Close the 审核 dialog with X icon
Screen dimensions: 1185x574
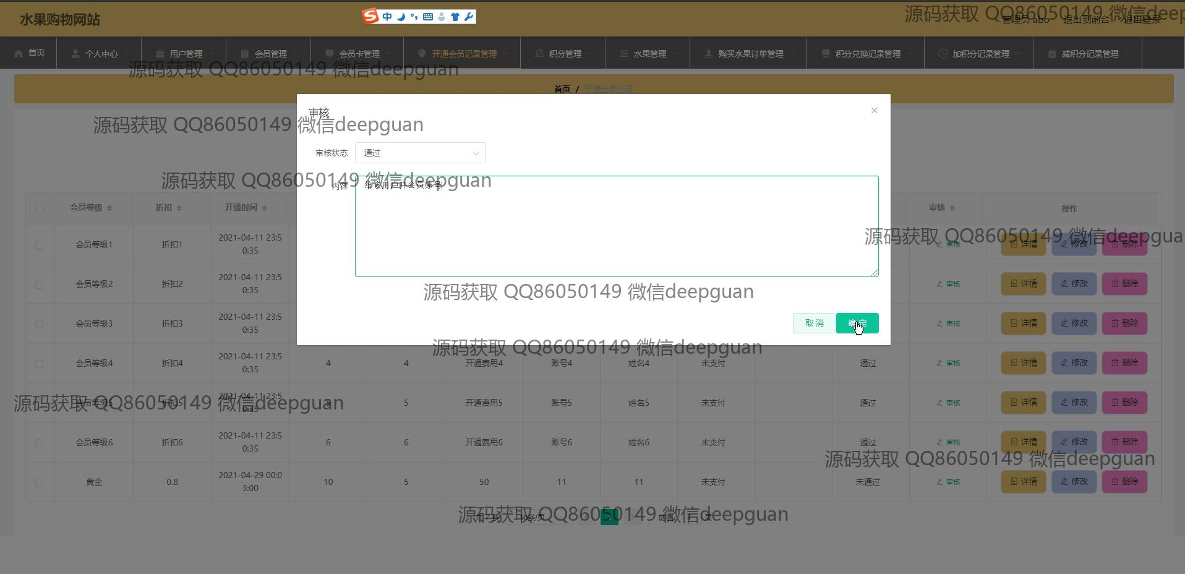coord(874,110)
